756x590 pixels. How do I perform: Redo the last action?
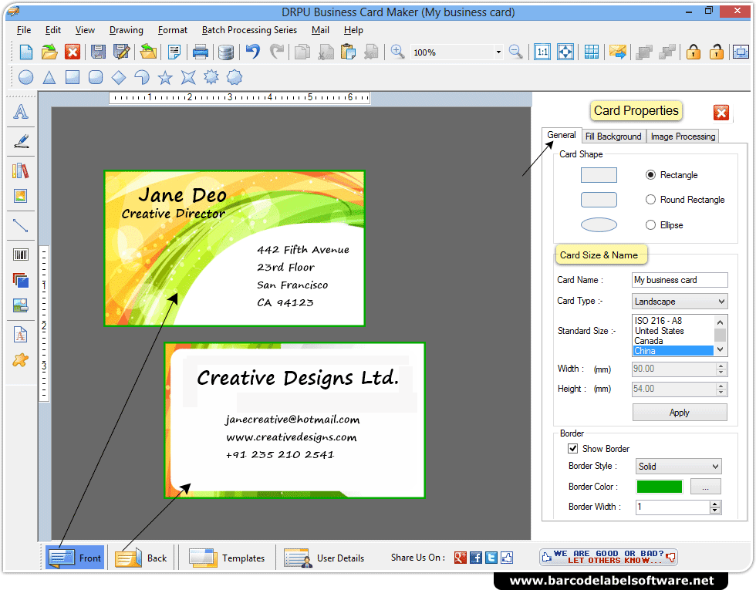[277, 51]
